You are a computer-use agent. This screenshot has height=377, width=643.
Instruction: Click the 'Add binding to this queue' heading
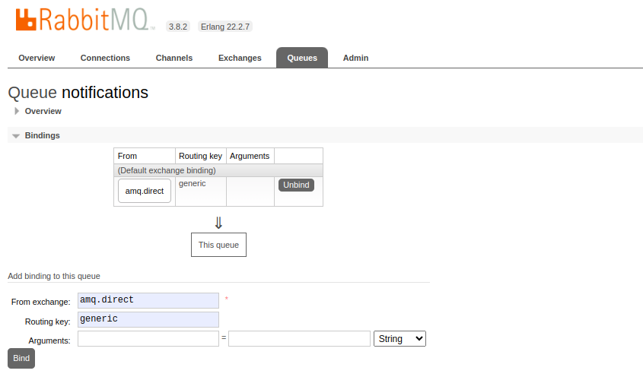54,276
